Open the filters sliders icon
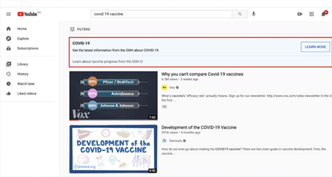The image size is (332, 177). coord(72,29)
